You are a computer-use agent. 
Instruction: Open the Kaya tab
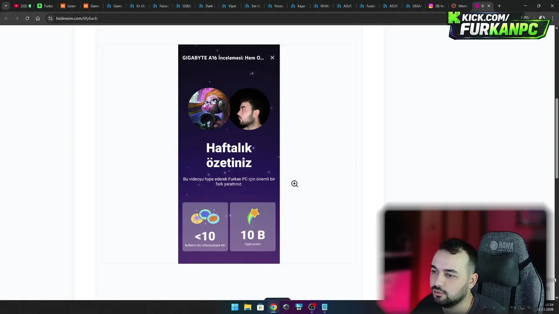pos(298,6)
